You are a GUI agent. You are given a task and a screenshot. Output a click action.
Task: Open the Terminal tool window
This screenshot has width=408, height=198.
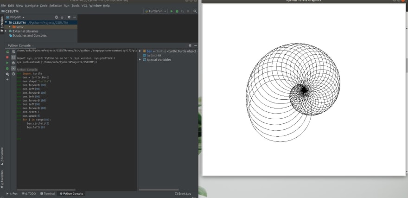tap(47, 193)
